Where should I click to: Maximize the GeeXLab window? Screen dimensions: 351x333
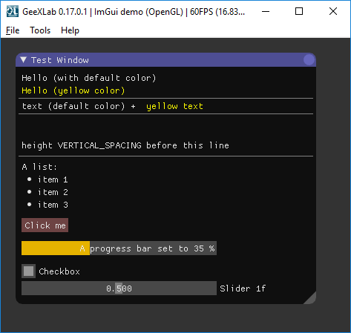pos(299,11)
